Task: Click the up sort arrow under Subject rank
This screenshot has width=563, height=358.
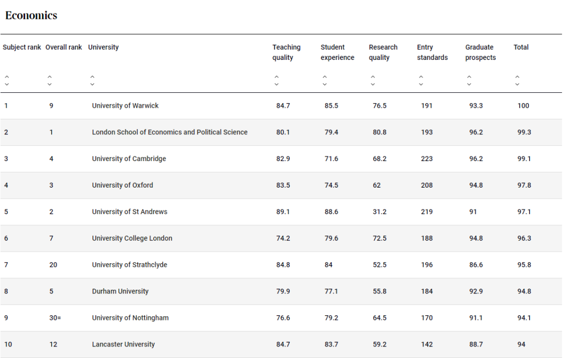Action: [x=7, y=77]
